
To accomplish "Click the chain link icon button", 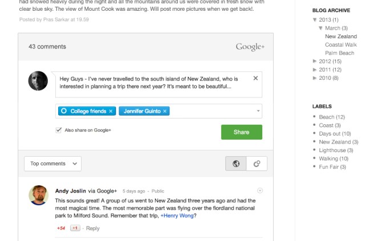I will (x=257, y=164).
